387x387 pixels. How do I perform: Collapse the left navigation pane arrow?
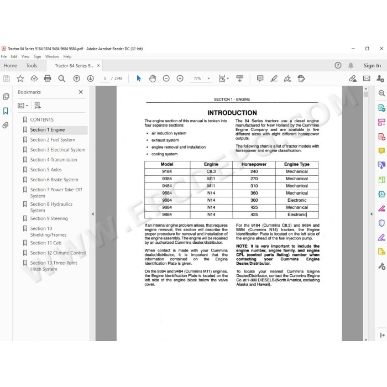coord(92,214)
